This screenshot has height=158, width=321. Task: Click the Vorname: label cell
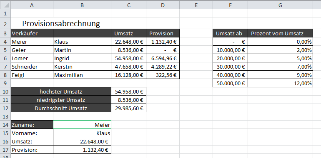click(32, 133)
